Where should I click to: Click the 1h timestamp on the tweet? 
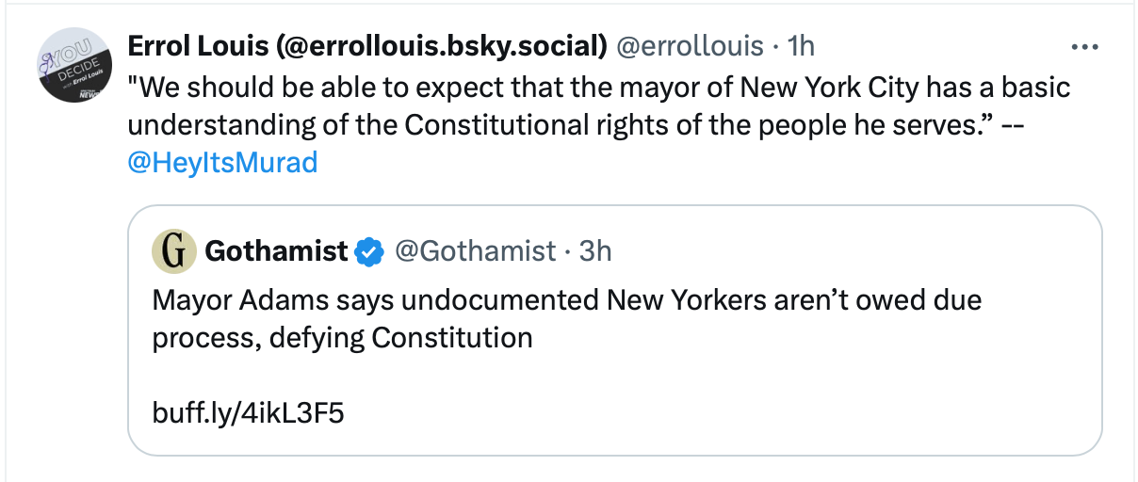(x=801, y=46)
